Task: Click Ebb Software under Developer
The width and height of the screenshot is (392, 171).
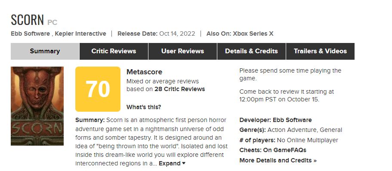Action: [x=292, y=120]
